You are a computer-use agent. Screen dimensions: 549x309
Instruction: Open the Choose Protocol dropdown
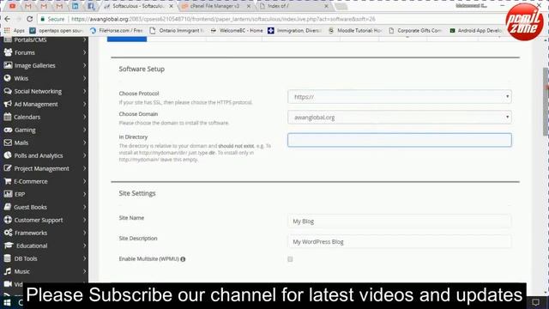point(400,97)
